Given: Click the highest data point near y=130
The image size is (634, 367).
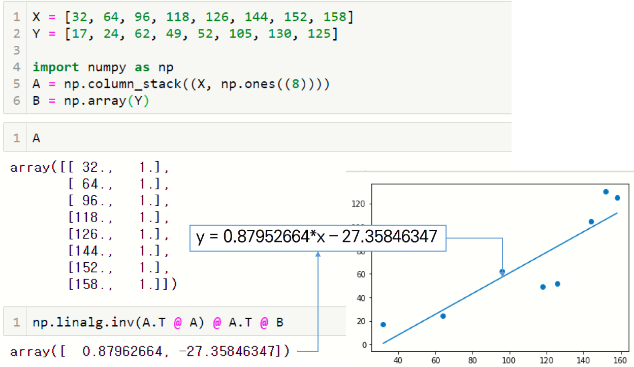Looking at the screenshot, I should [606, 192].
